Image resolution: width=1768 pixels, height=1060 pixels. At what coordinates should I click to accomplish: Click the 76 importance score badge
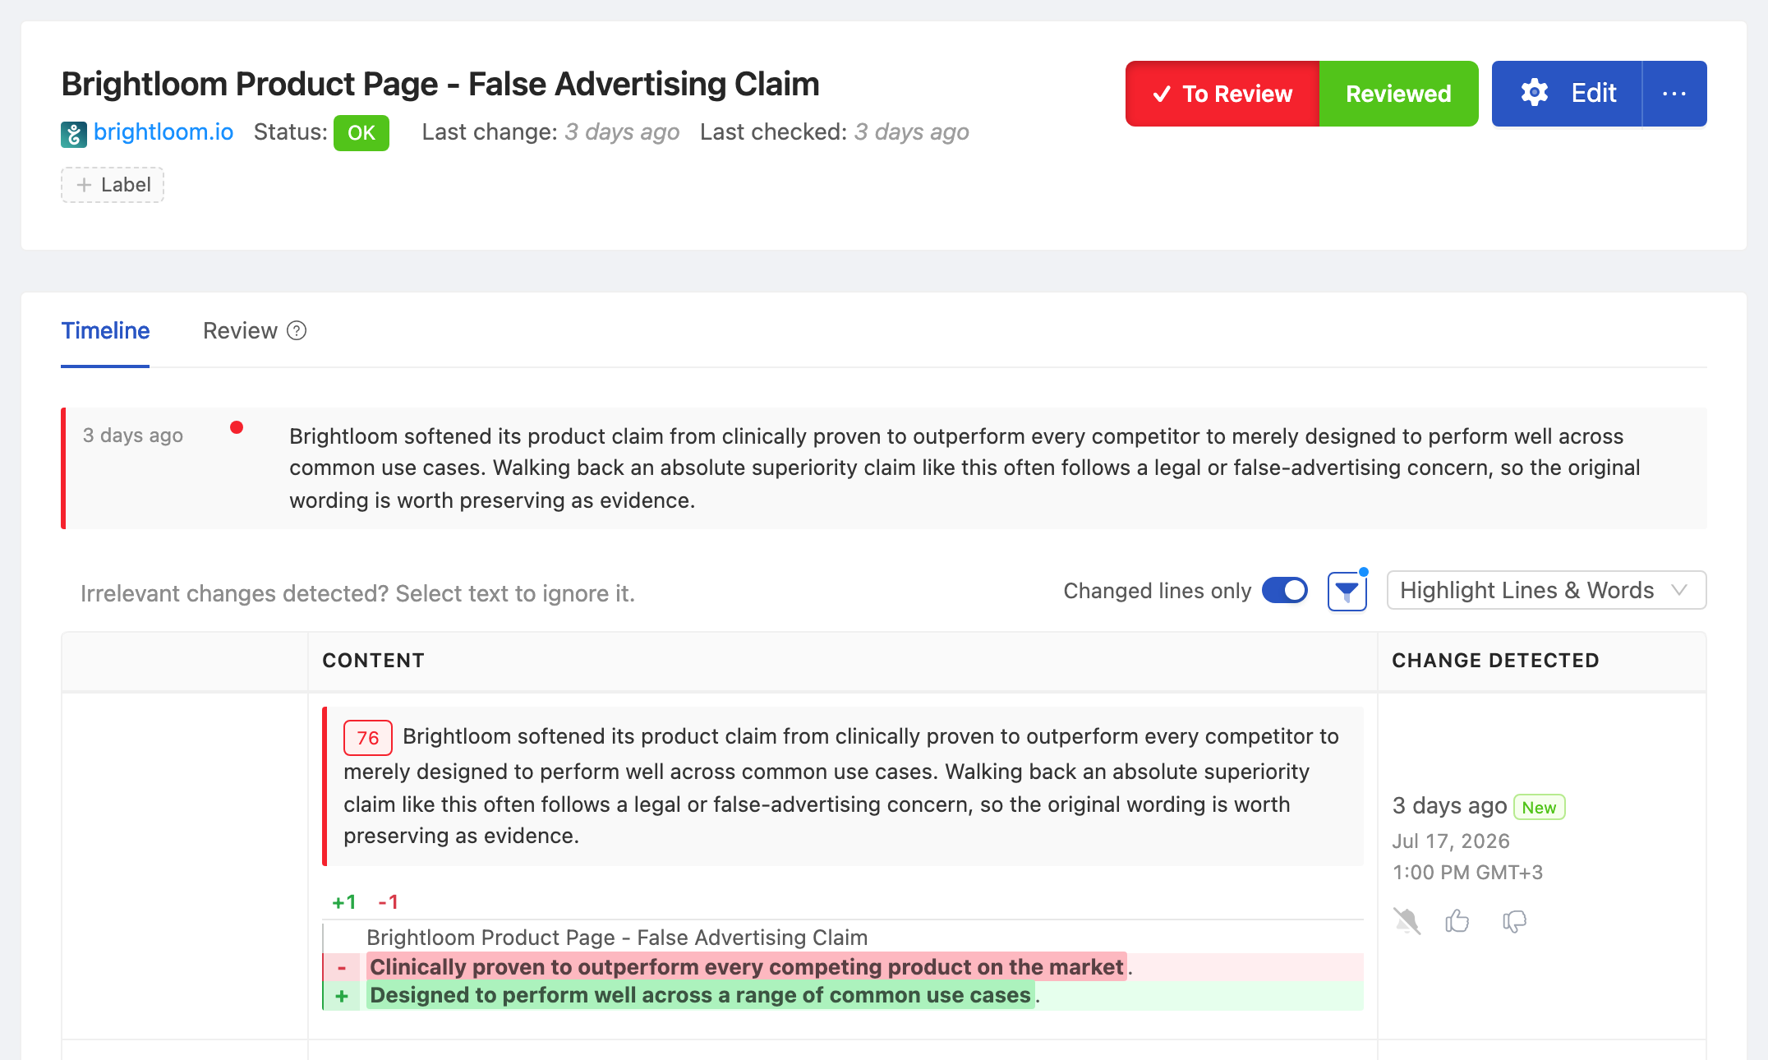tap(368, 738)
